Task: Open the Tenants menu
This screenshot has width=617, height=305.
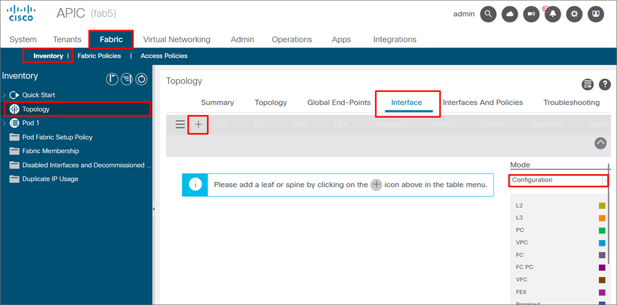Action: coord(67,40)
